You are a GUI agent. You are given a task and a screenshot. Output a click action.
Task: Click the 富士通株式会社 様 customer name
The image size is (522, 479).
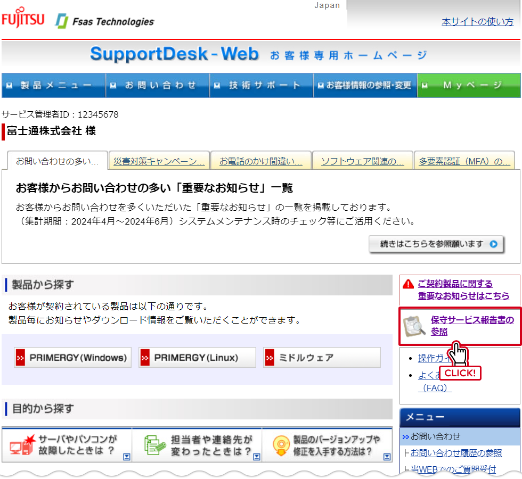[51, 131]
